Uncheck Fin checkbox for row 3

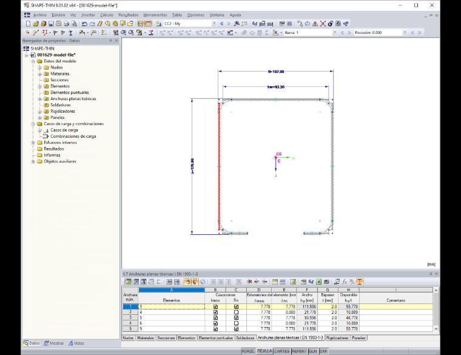pyautogui.click(x=236, y=317)
